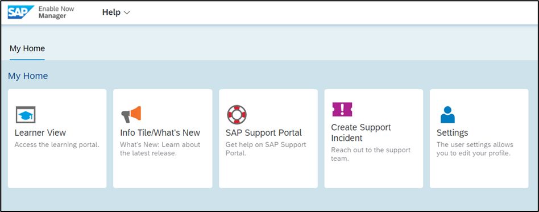Open the SAP Support Portal title
The width and height of the screenshot is (539, 212).
tap(264, 132)
